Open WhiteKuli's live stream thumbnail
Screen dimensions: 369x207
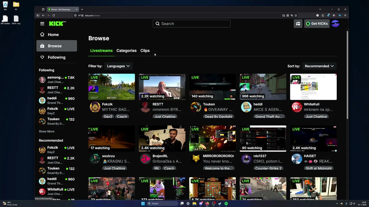click(x=313, y=87)
